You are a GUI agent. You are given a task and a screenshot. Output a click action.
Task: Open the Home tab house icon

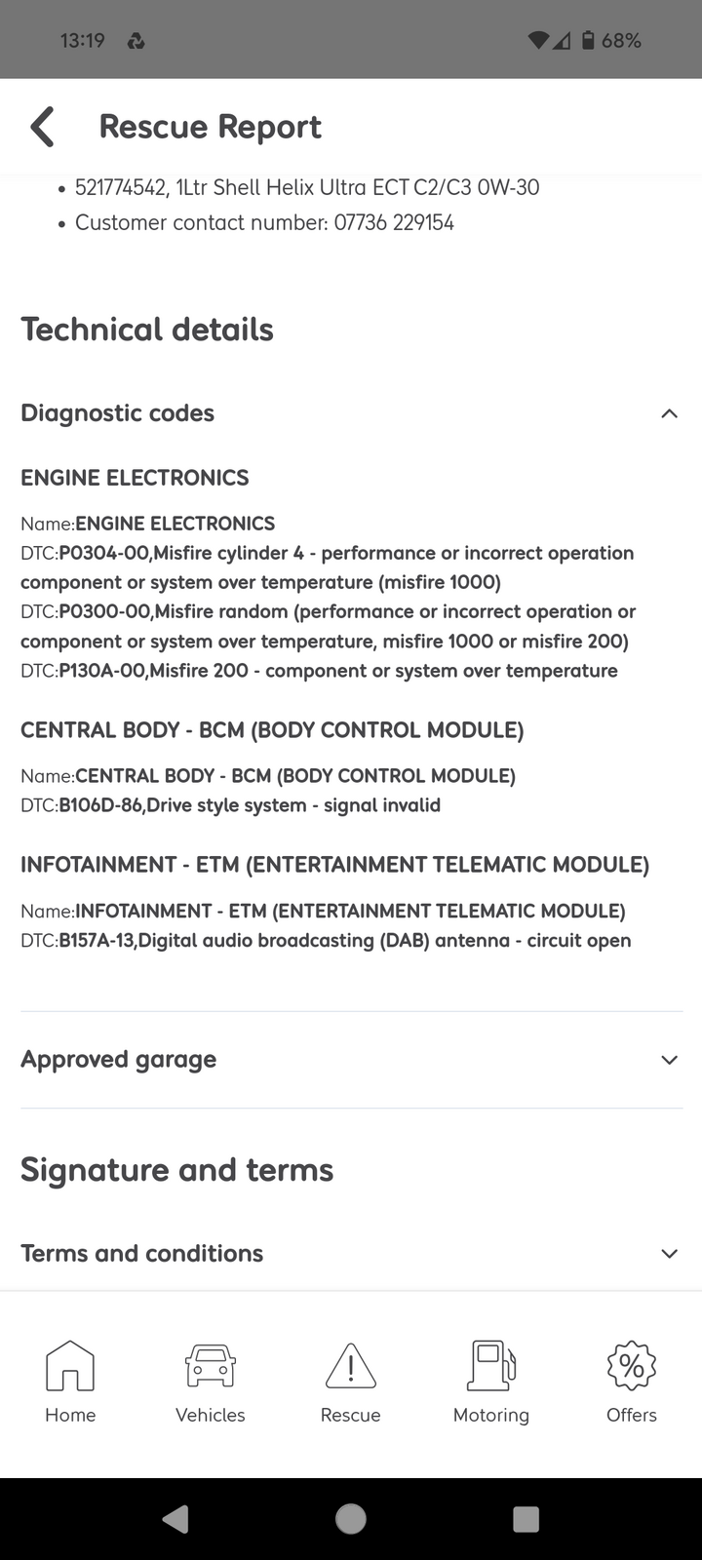click(70, 1365)
